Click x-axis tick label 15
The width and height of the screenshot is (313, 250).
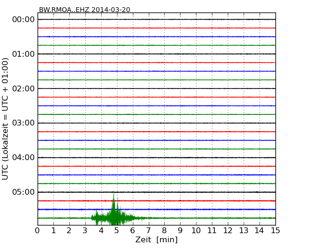coord(275,231)
